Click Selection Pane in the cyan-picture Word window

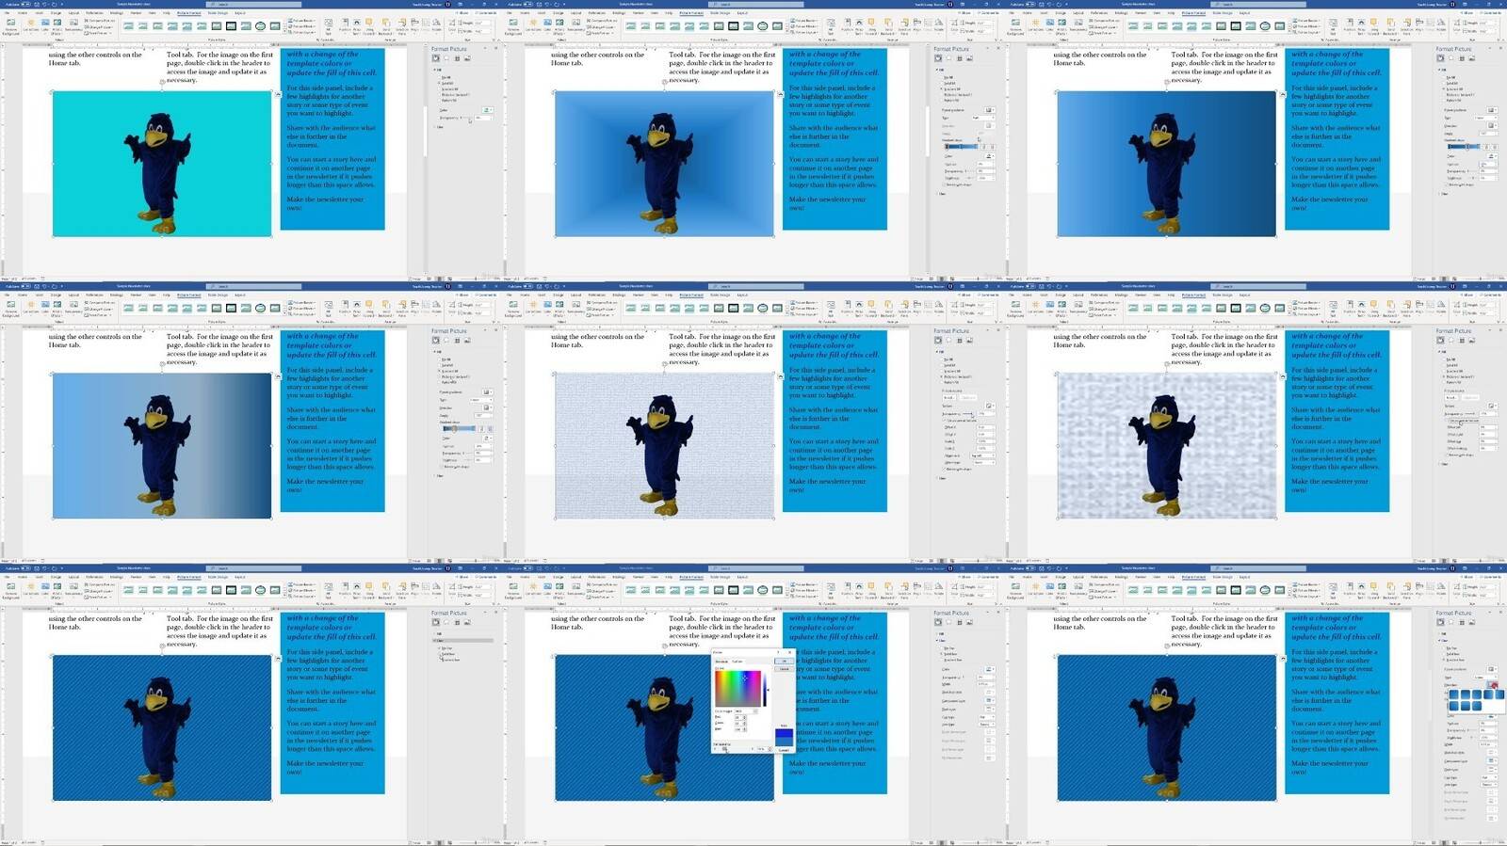tap(401, 26)
